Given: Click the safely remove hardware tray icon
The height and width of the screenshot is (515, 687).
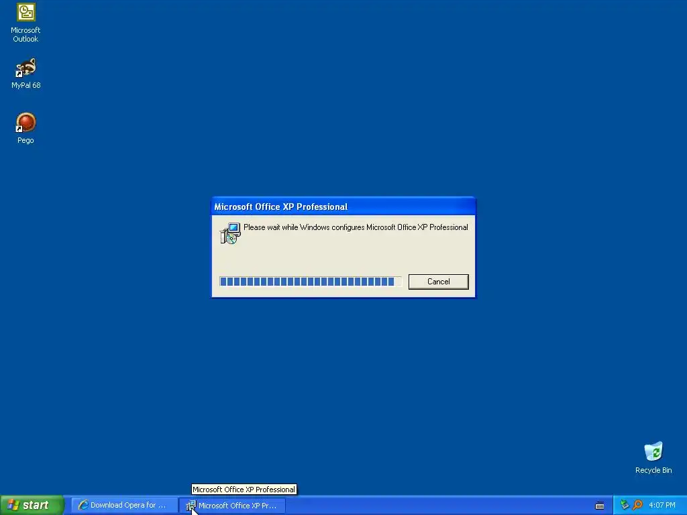Looking at the screenshot, I should 625,505.
